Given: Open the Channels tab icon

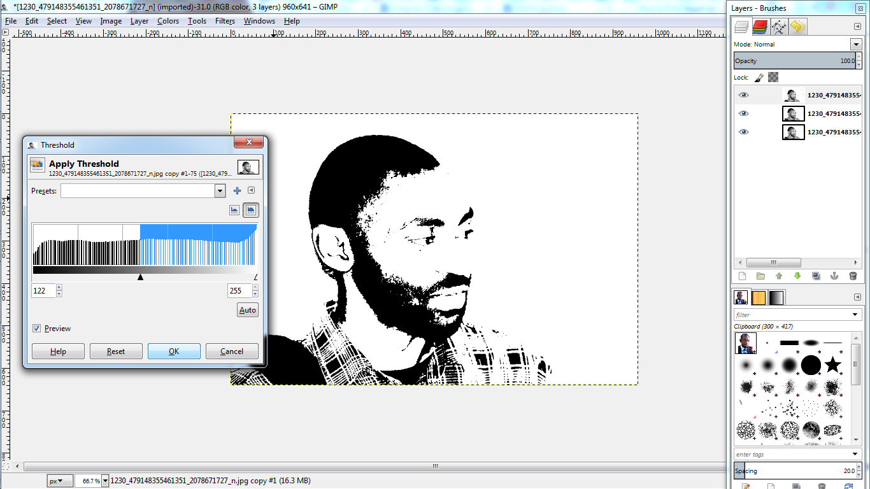Looking at the screenshot, I should click(x=760, y=27).
